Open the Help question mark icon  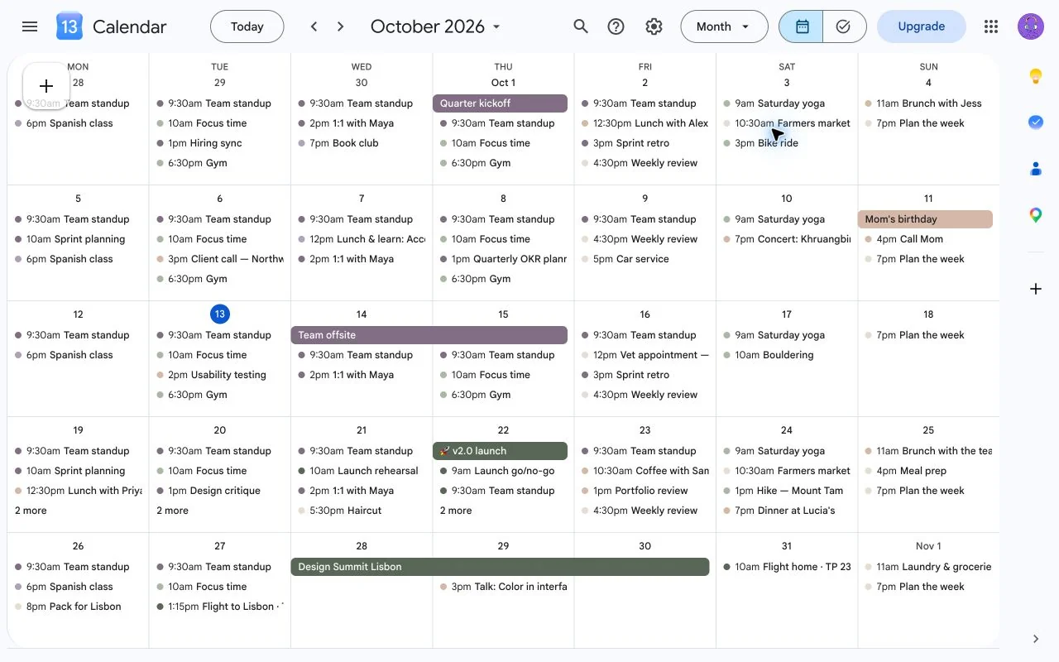point(616,26)
